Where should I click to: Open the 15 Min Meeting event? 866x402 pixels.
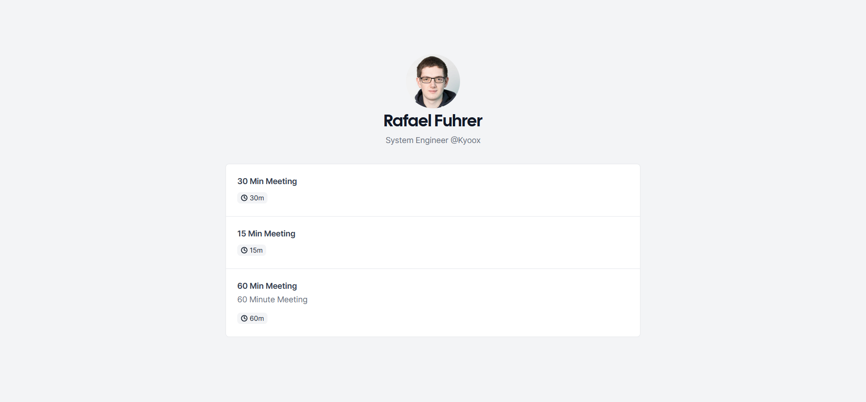tap(266, 234)
